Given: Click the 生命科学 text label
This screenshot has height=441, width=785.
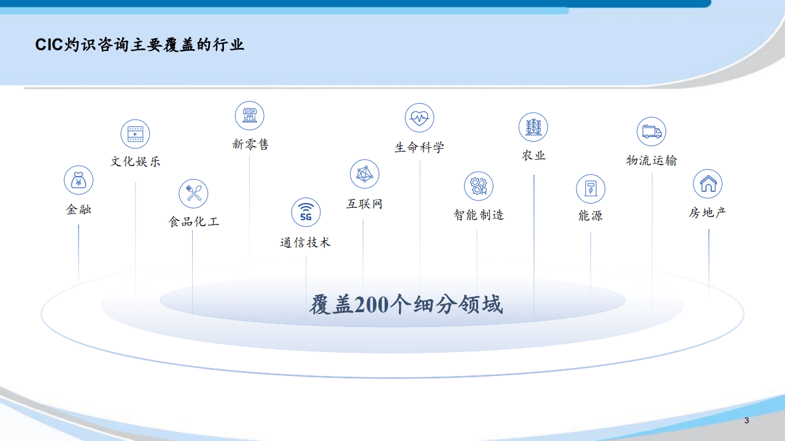Looking at the screenshot, I should 418,147.
